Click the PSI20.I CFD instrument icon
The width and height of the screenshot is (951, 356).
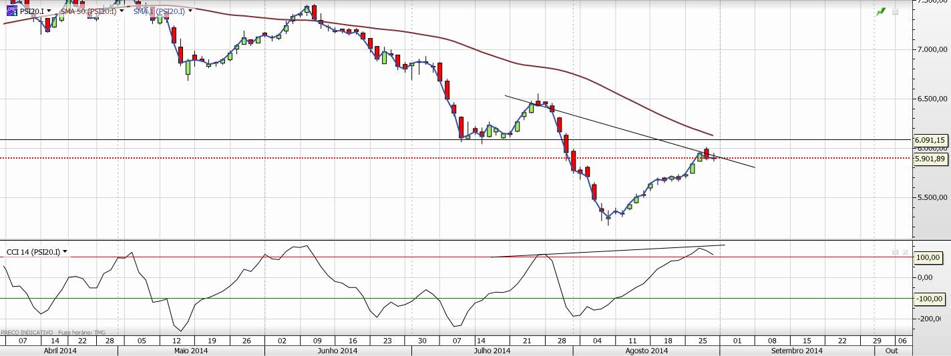coord(12,11)
